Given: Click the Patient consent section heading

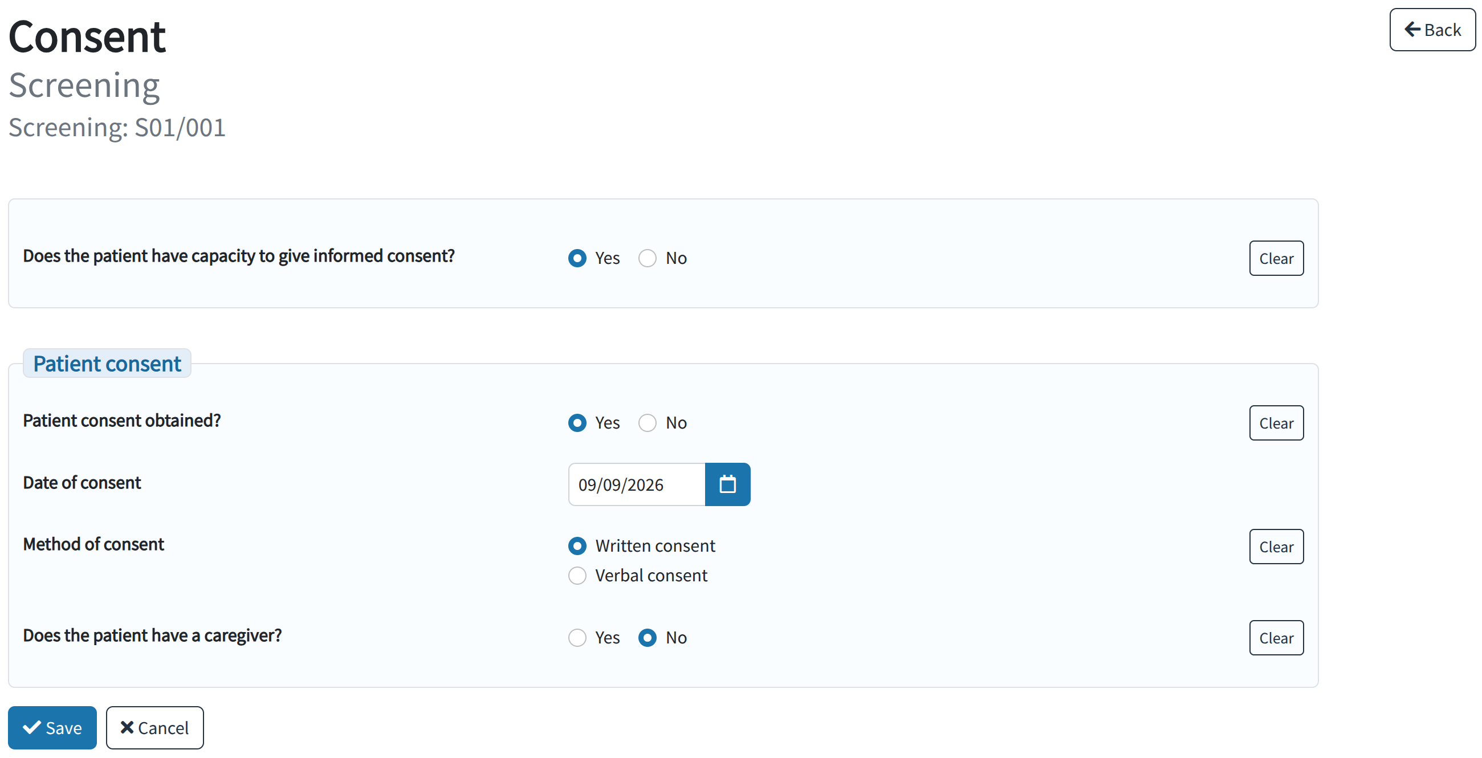Looking at the screenshot, I should (107, 364).
